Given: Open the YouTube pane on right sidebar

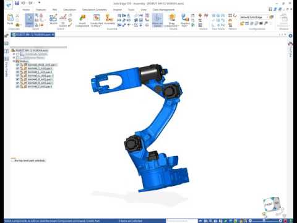Looking at the screenshot, I should click(x=291, y=50).
